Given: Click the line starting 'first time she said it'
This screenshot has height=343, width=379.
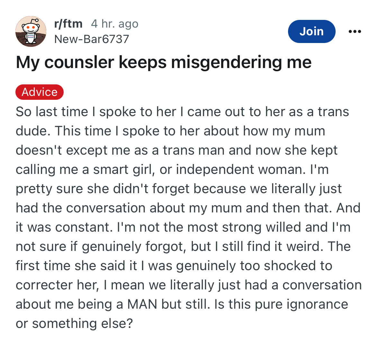Looking at the screenshot, I should (174, 266).
